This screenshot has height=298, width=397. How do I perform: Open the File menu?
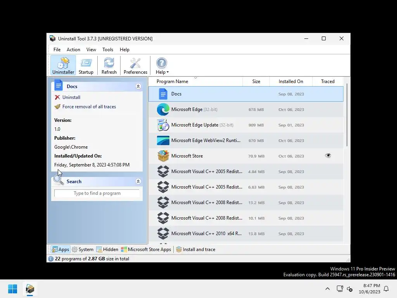57,50
